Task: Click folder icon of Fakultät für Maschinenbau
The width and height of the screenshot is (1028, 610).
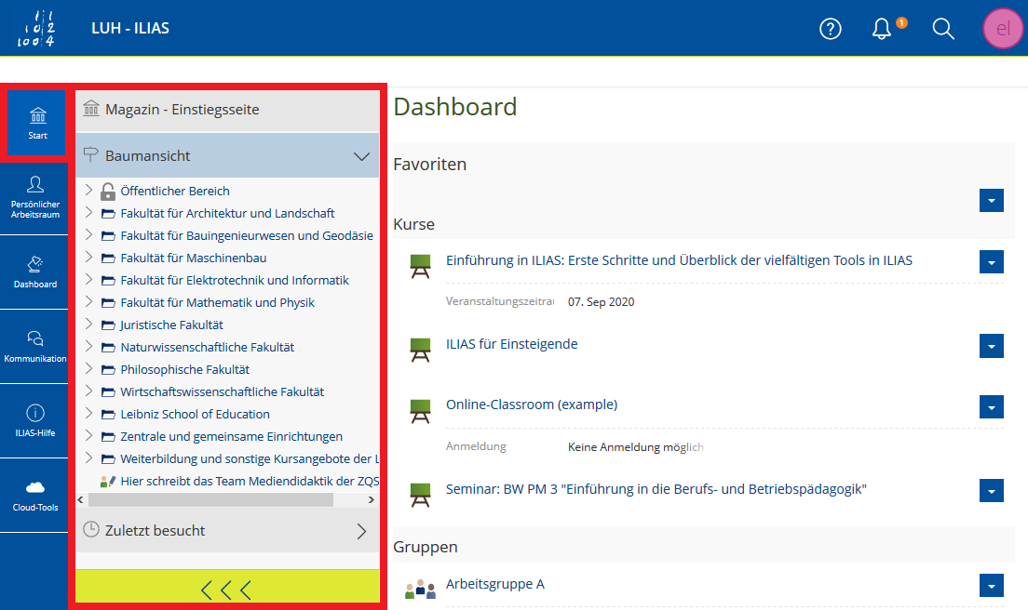Action: click(x=108, y=259)
